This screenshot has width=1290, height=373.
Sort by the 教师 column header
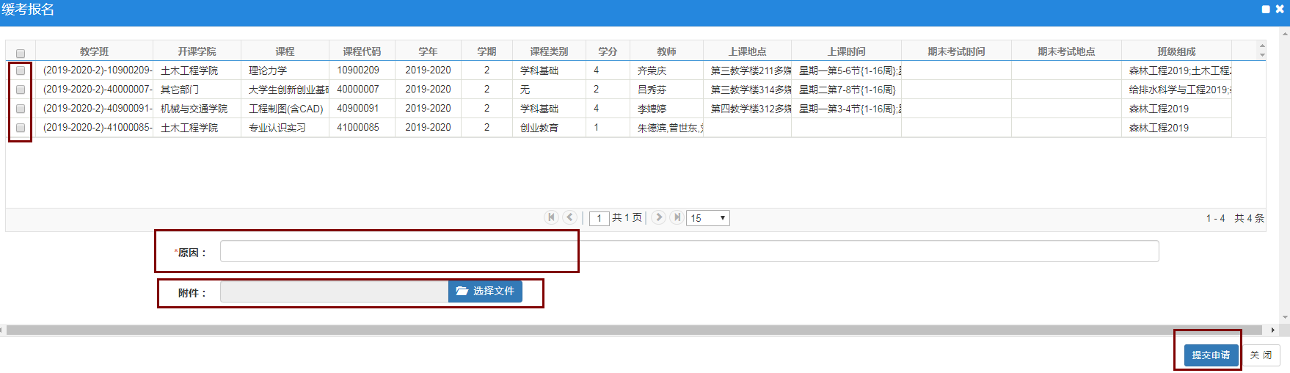pyautogui.click(x=666, y=51)
